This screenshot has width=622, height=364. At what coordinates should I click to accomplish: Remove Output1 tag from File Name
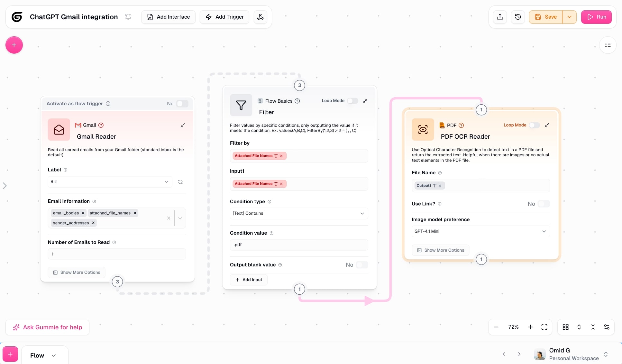pyautogui.click(x=440, y=186)
